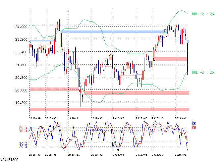Select the blue %K legend label
This screenshot has width=222, height=167.
tap(194, 123)
